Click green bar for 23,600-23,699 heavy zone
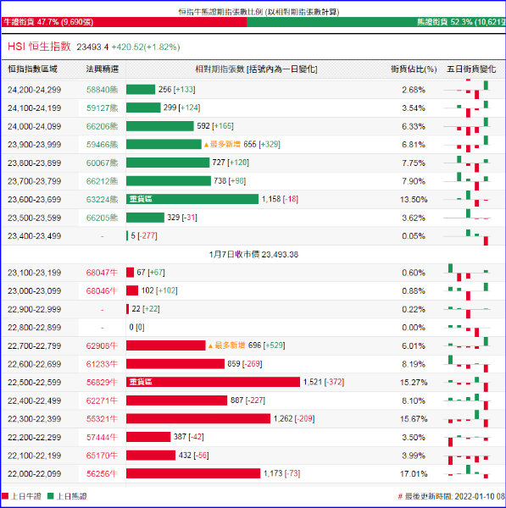This screenshot has width=506, height=508. [192, 199]
